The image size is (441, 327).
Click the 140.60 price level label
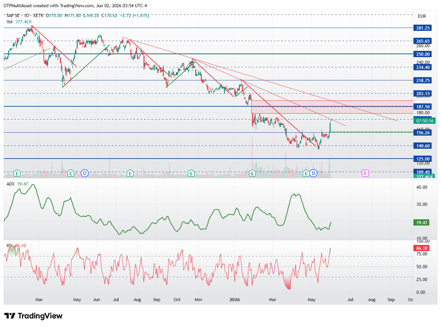[423, 146]
